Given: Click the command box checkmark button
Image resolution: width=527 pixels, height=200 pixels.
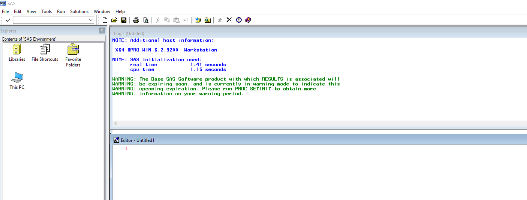Looking at the screenshot, I should click(x=8, y=20).
